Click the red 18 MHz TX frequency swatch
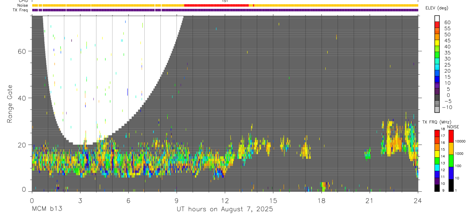Viewport: 470px width, 217px height. (437, 133)
